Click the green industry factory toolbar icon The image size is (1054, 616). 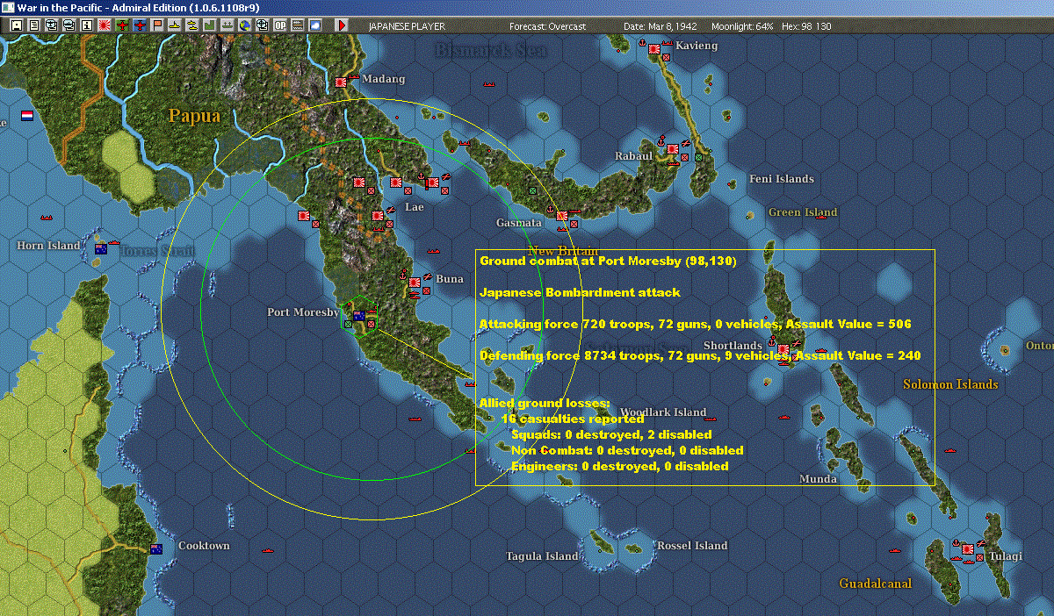tap(210, 25)
